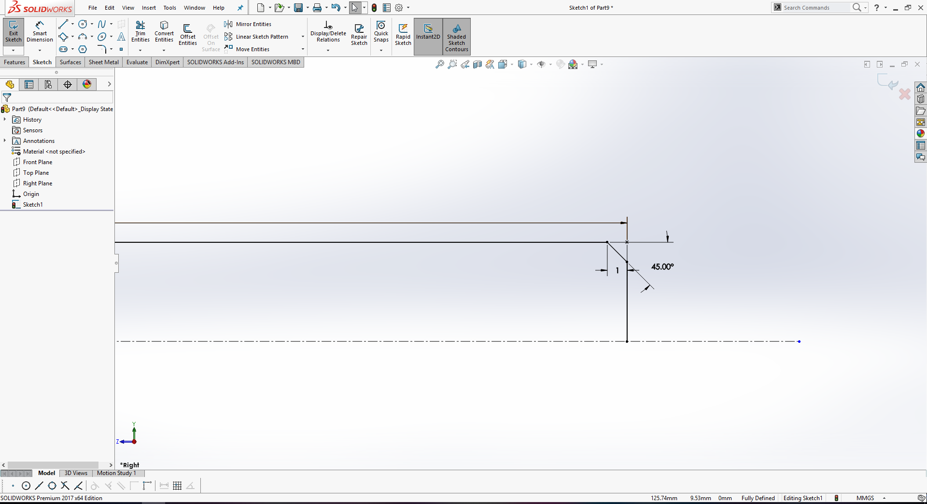
Task: Open the DisplayManager appearance tab
Action: point(87,84)
